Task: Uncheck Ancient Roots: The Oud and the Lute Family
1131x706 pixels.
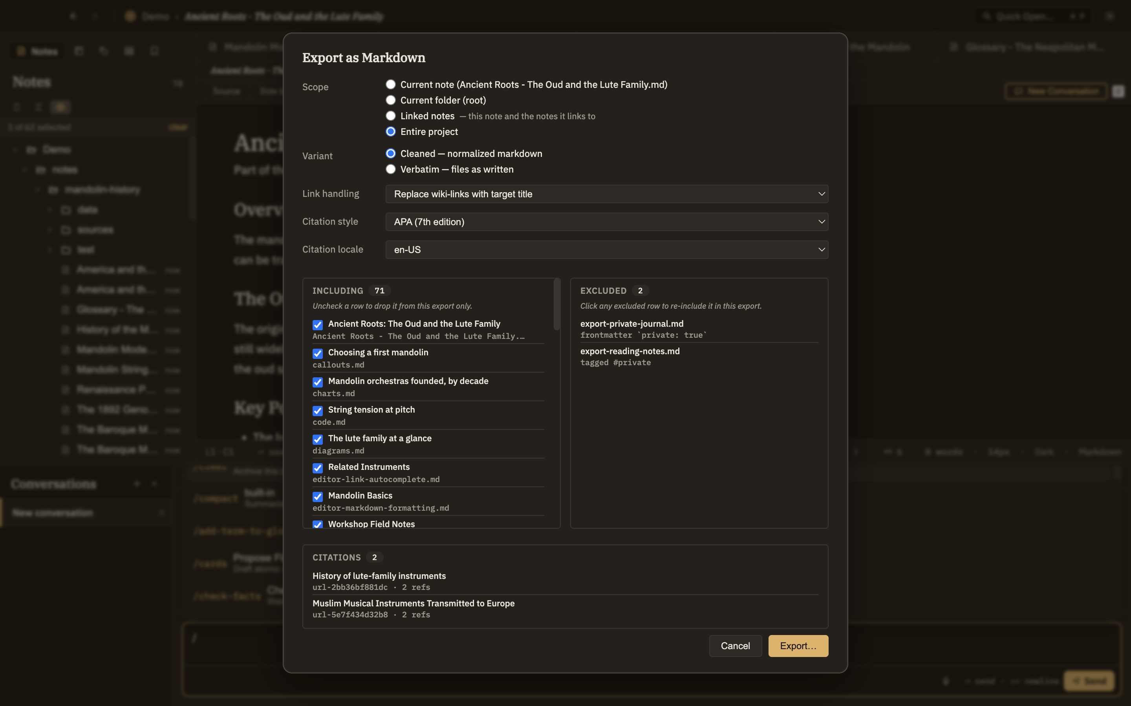Action: (318, 324)
